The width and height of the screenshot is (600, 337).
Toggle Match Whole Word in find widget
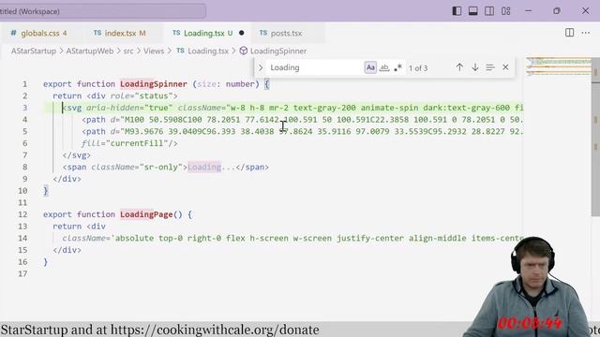coord(384,67)
